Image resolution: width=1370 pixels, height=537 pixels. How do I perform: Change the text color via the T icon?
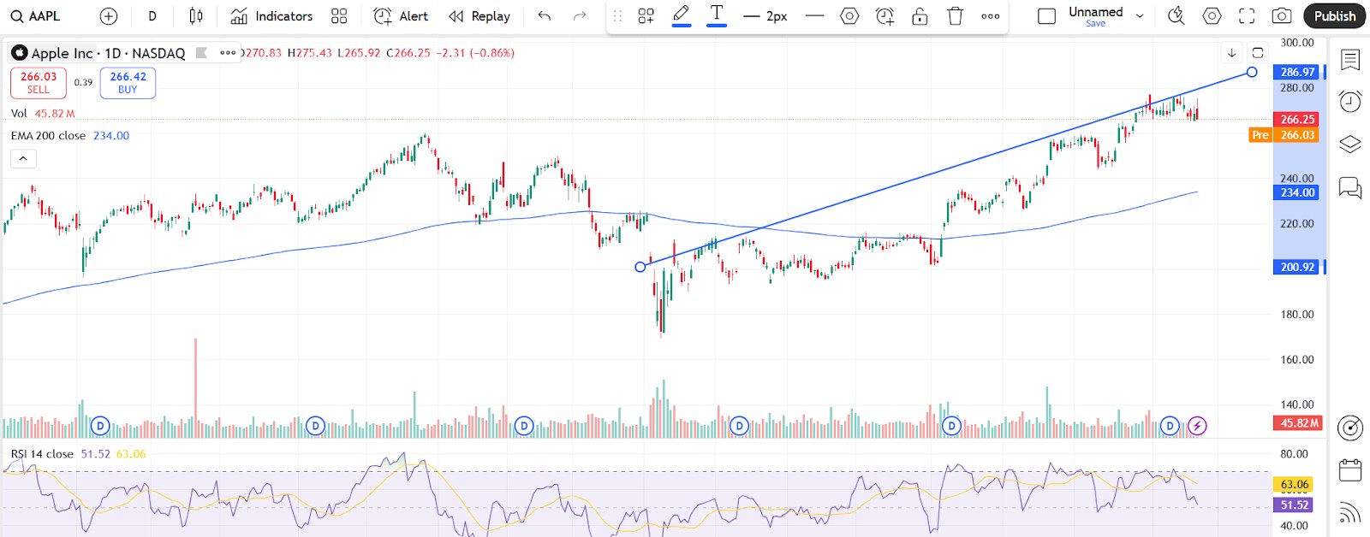717,15
